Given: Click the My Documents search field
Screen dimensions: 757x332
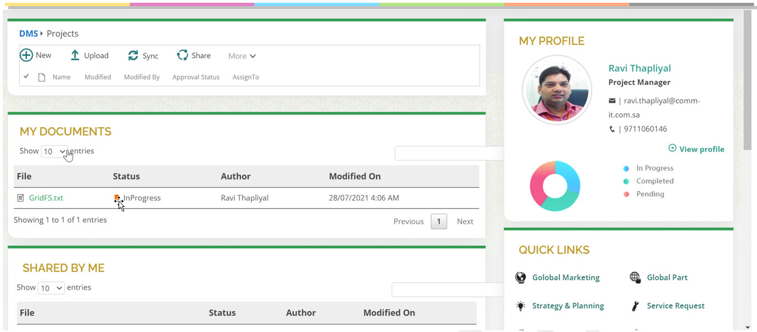Looking at the screenshot, I should point(449,153).
